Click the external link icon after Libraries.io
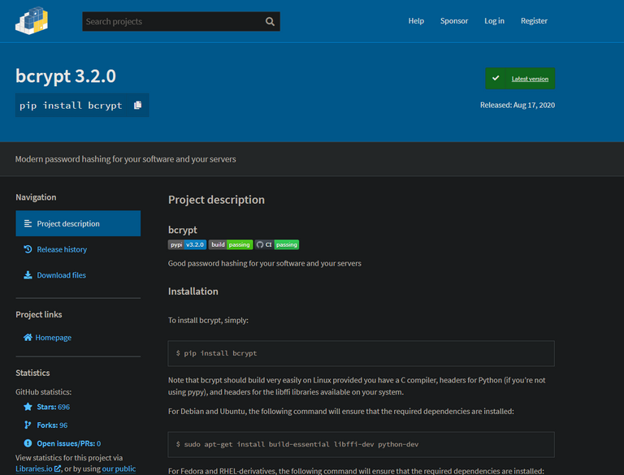624x475 pixels. [58, 469]
